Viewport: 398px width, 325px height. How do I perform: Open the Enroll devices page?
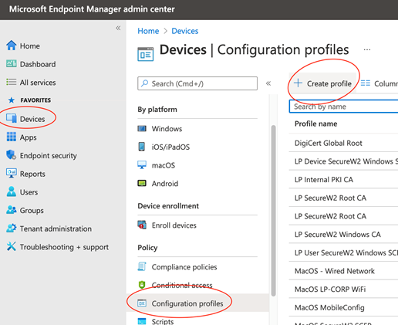pos(174,225)
